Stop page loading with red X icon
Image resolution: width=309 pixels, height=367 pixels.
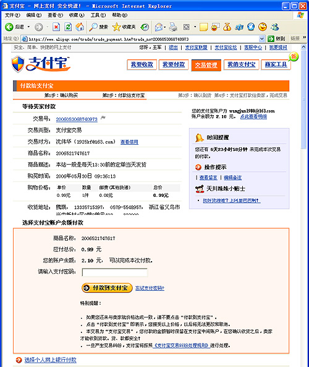pos(56,27)
